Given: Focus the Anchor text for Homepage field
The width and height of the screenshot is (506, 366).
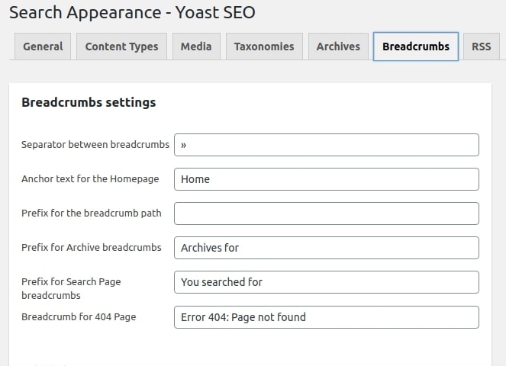Looking at the screenshot, I should pyautogui.click(x=326, y=179).
